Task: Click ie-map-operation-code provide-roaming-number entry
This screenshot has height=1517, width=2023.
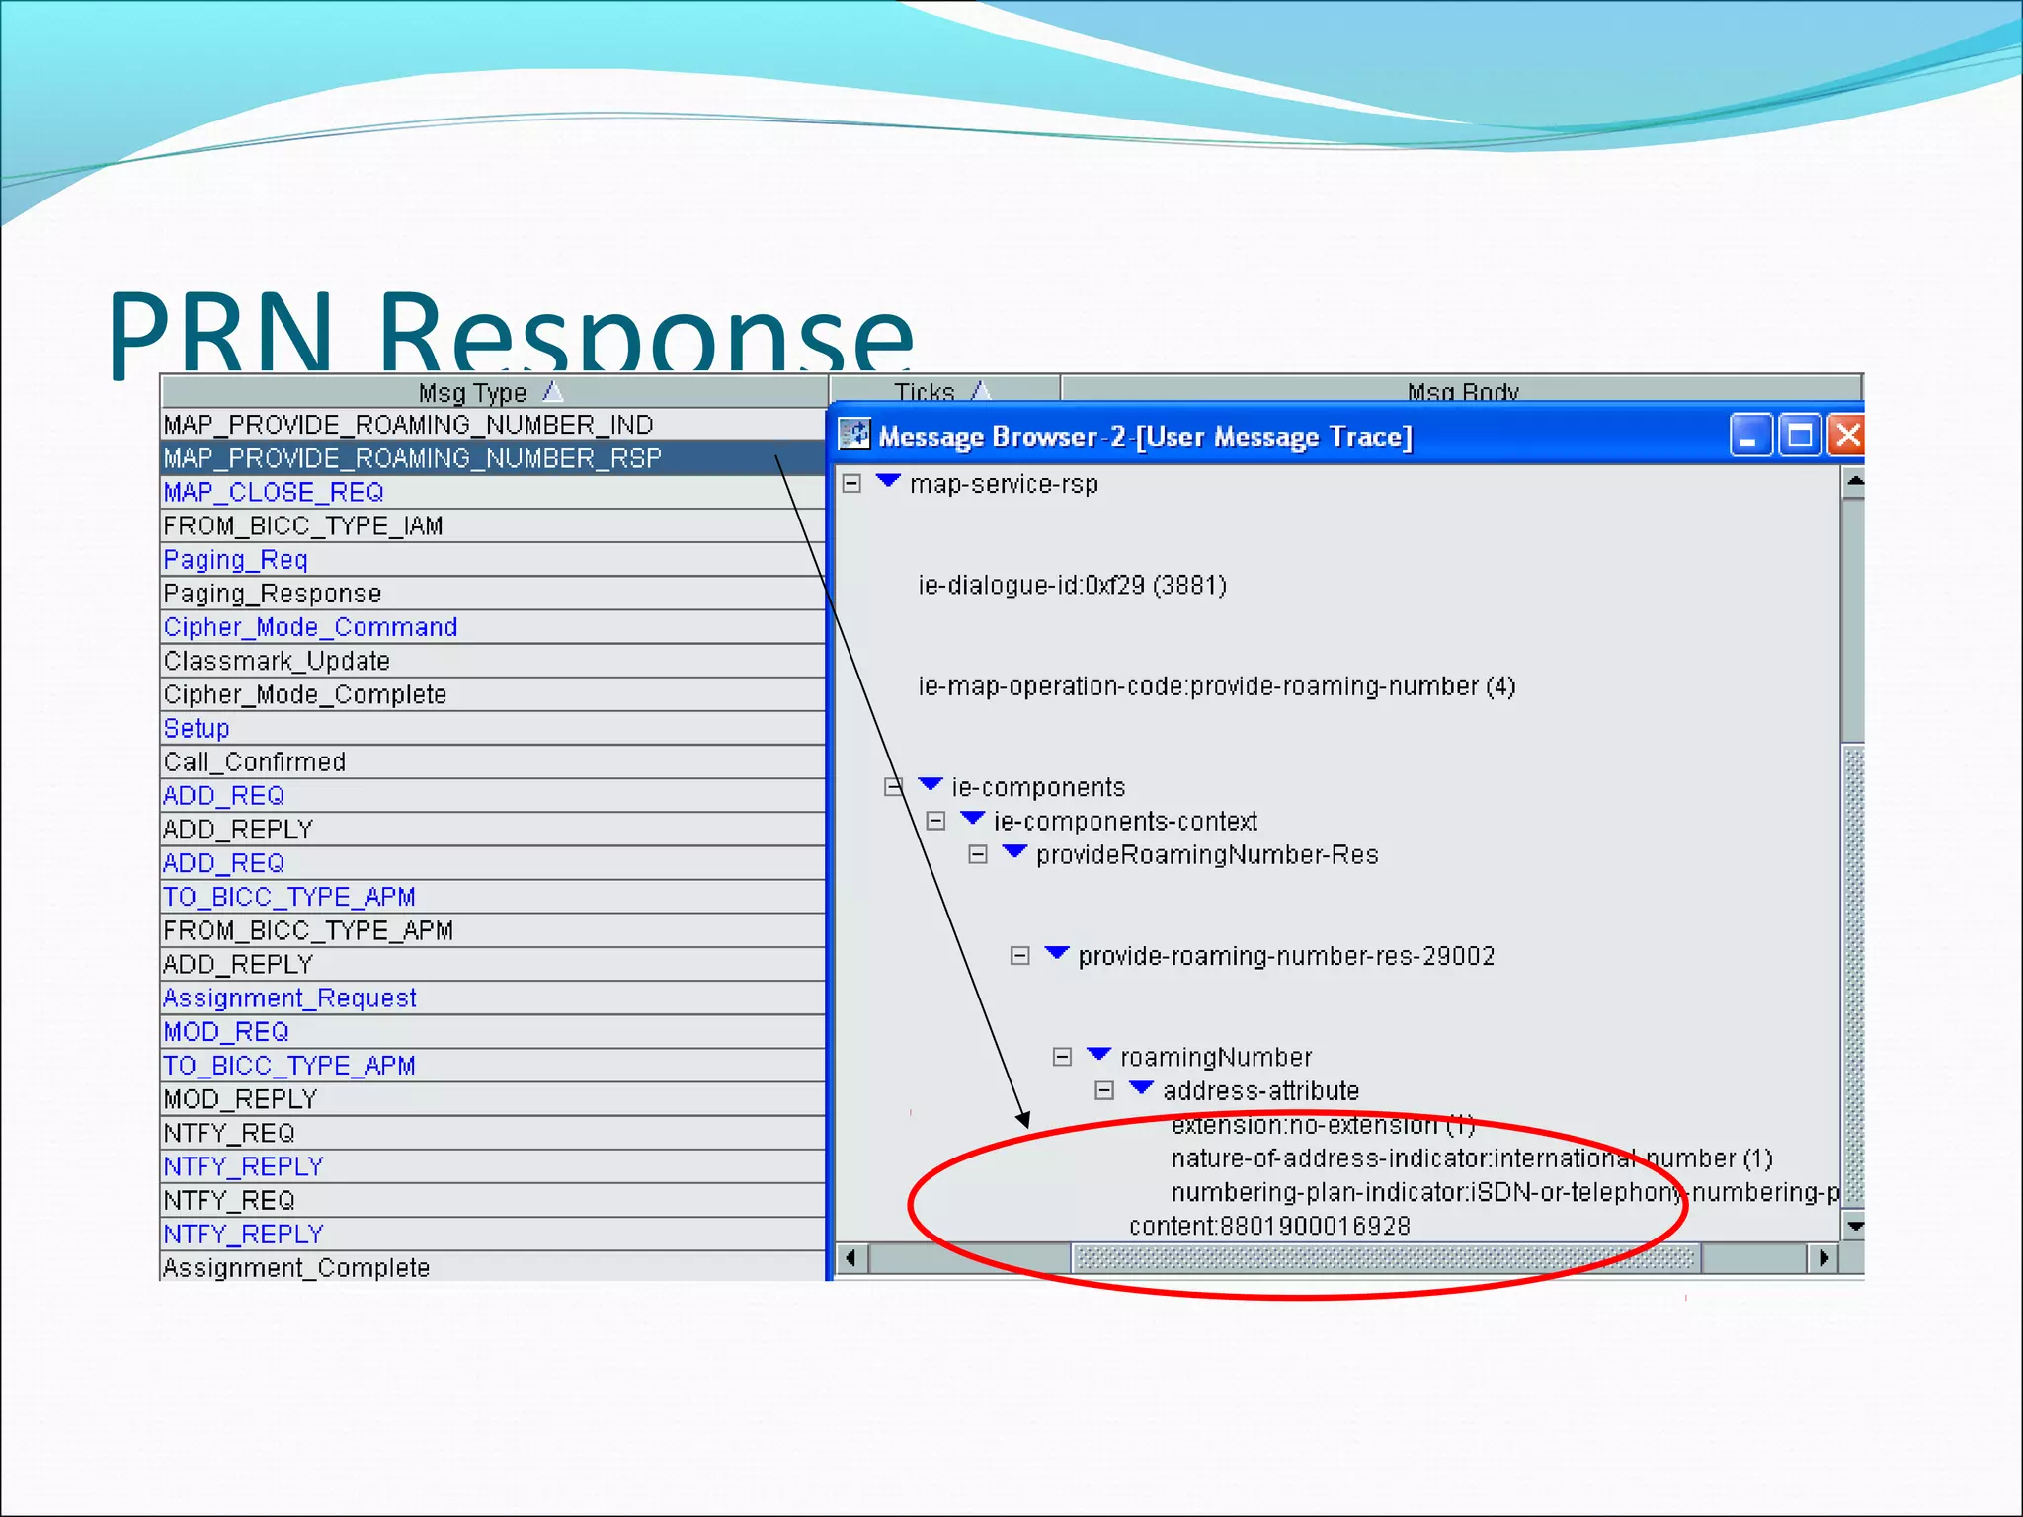Action: [1217, 686]
